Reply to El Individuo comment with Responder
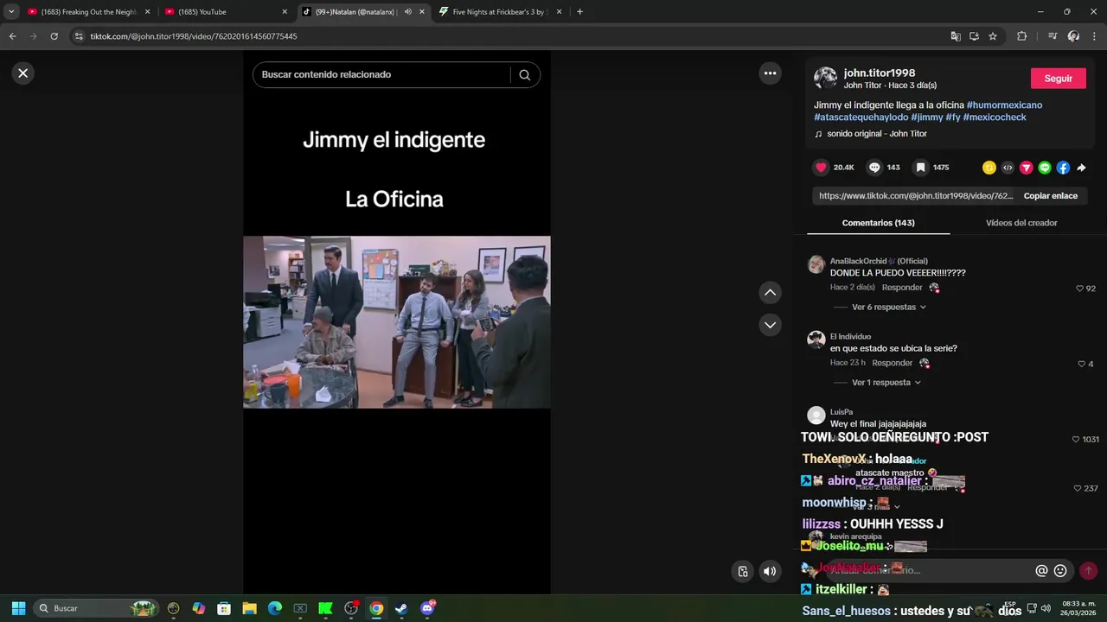The height and width of the screenshot is (622, 1107). (893, 363)
